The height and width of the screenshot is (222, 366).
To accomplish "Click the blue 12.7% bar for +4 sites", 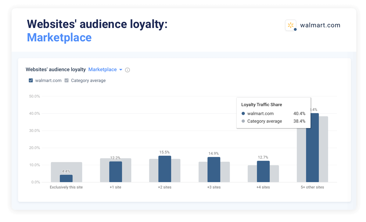I will pos(263,172).
